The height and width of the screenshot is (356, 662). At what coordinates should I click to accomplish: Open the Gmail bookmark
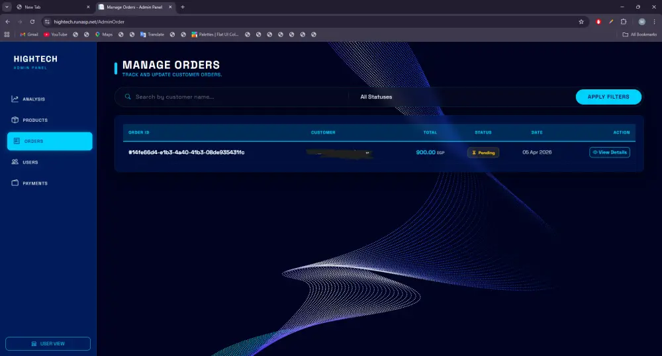29,34
